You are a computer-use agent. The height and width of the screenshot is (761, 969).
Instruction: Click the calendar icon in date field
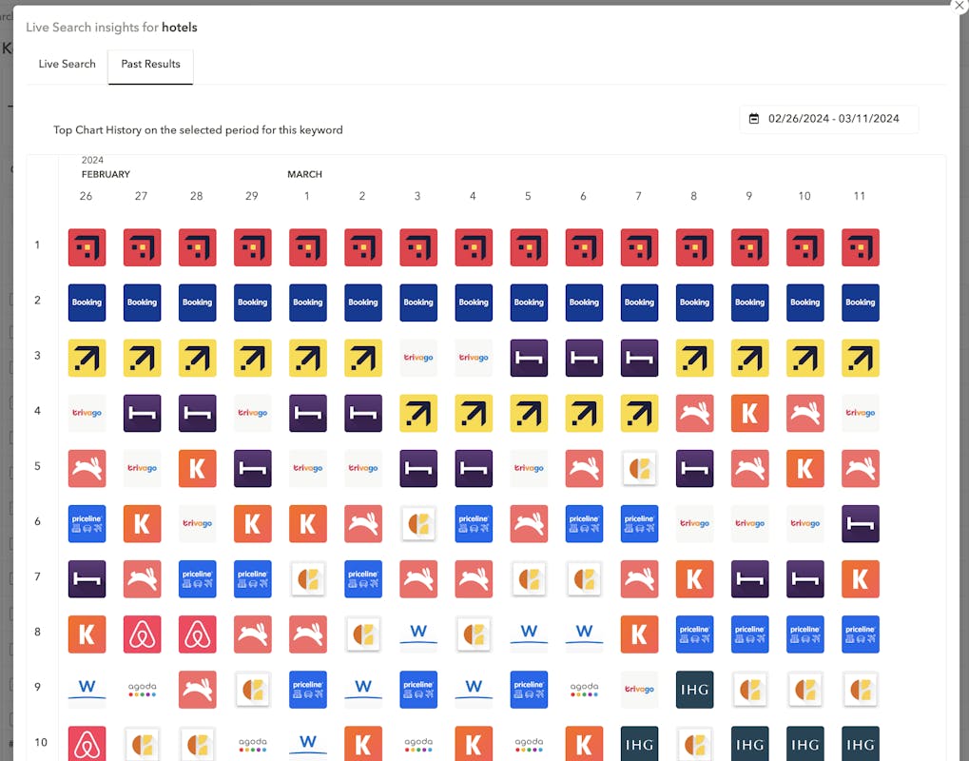[754, 119]
